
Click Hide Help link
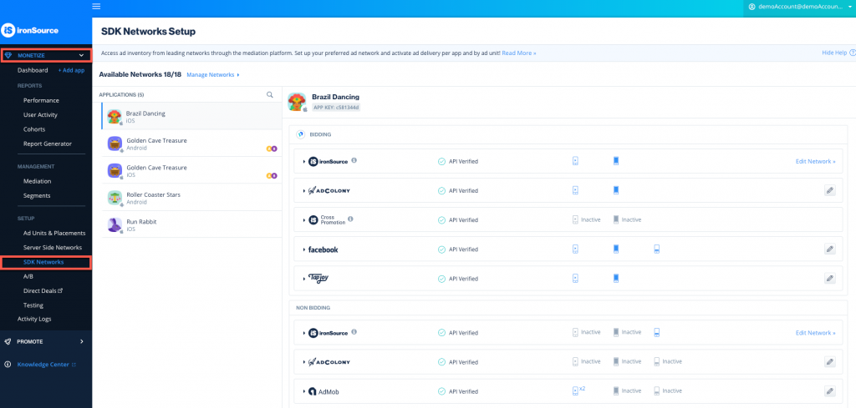click(x=834, y=53)
